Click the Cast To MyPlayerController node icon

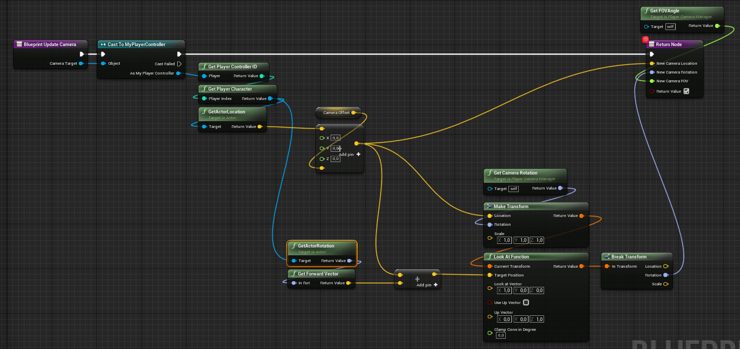tap(103, 45)
